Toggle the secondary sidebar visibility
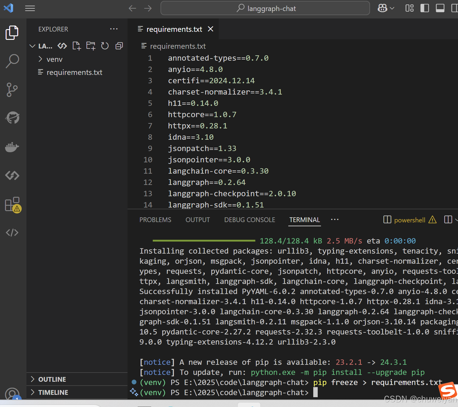Viewport: 458px width, 407px height. click(x=455, y=8)
